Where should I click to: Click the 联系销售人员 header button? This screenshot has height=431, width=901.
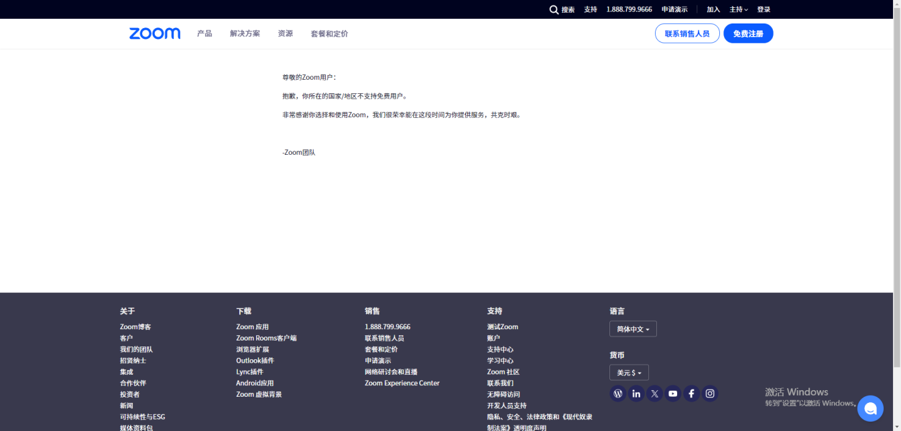coord(687,34)
